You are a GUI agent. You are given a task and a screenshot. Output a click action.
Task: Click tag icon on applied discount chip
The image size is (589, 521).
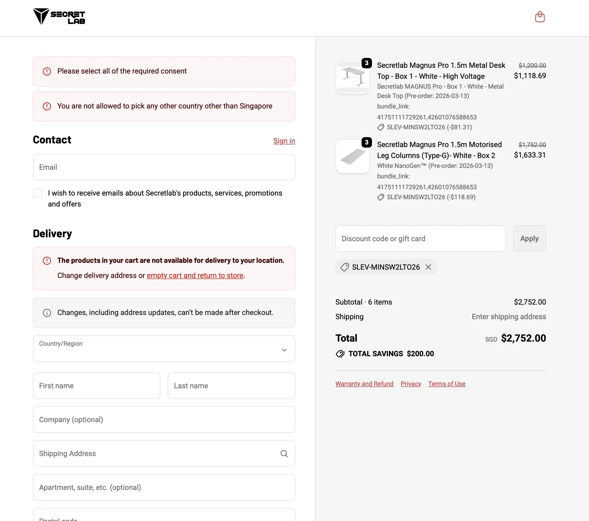(344, 267)
